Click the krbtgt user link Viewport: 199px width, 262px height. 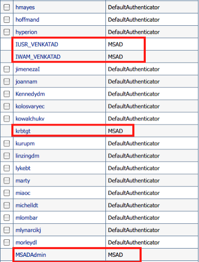coord(23,131)
